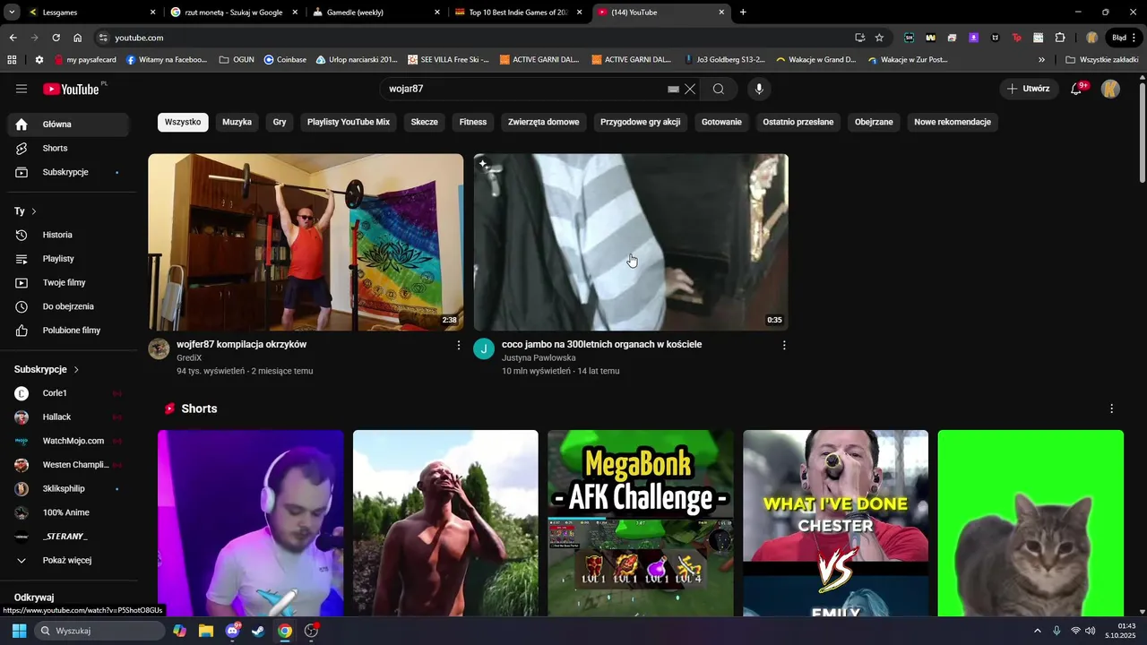This screenshot has width=1147, height=645.
Task: Show hidden bookmarks with the double chevron
Action: click(x=1041, y=60)
